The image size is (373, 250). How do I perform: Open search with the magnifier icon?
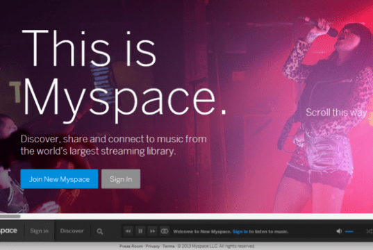coord(100,231)
